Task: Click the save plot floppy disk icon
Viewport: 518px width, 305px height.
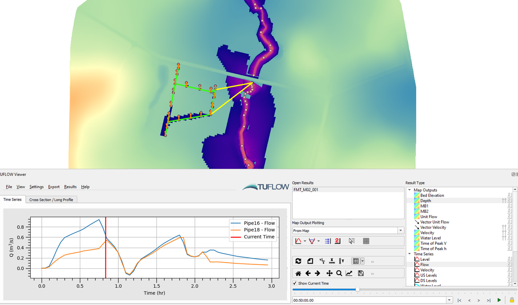Action: click(360, 273)
